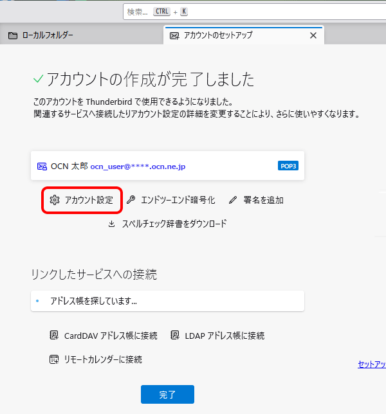The width and height of the screenshot is (386, 414).
Task: Switch to the ローカルフォルダー tab
Action: pyautogui.click(x=45, y=35)
